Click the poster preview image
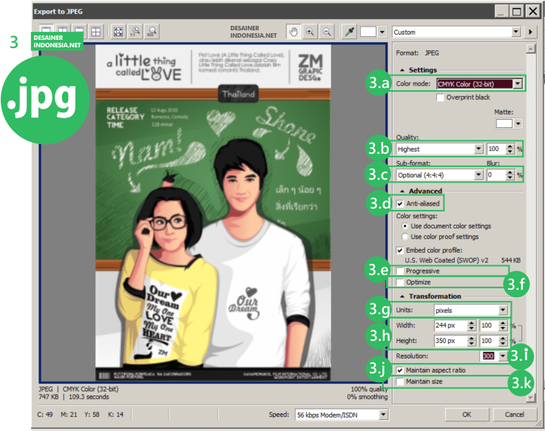Image resolution: width=545 pixels, height=431 pixels. 213,213
